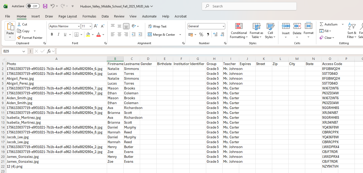Click the AutoSum button

point(329,24)
